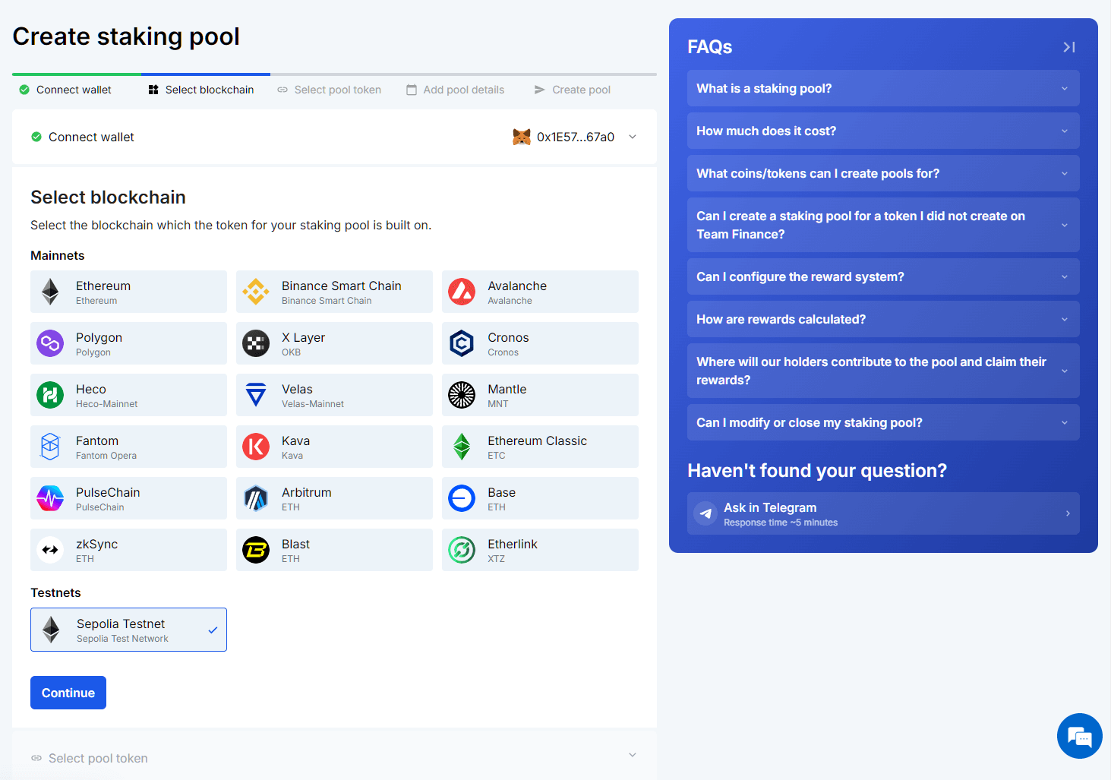Expand the connected wallet address dropdown
The image size is (1111, 780).
633,137
